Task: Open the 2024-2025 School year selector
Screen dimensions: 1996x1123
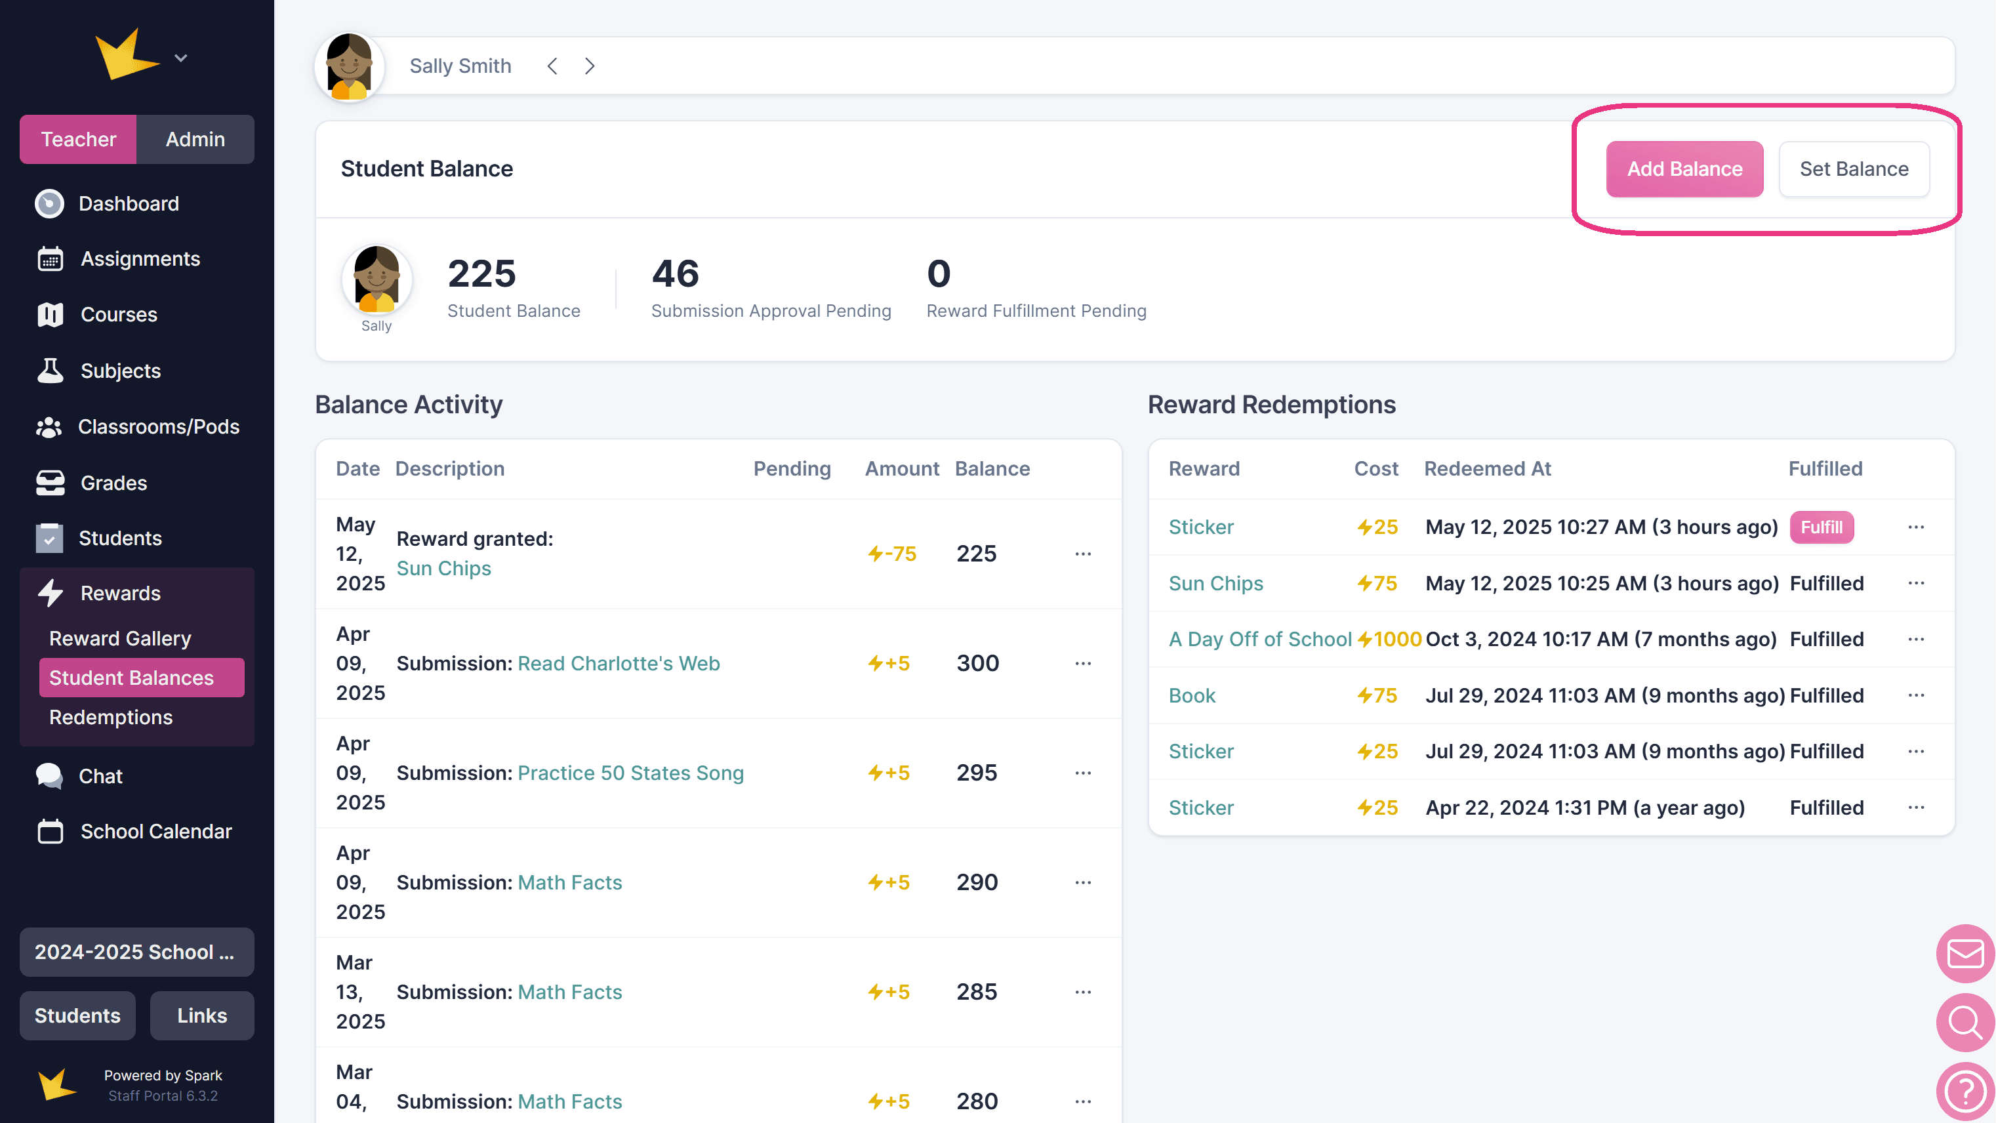Action: click(x=136, y=952)
